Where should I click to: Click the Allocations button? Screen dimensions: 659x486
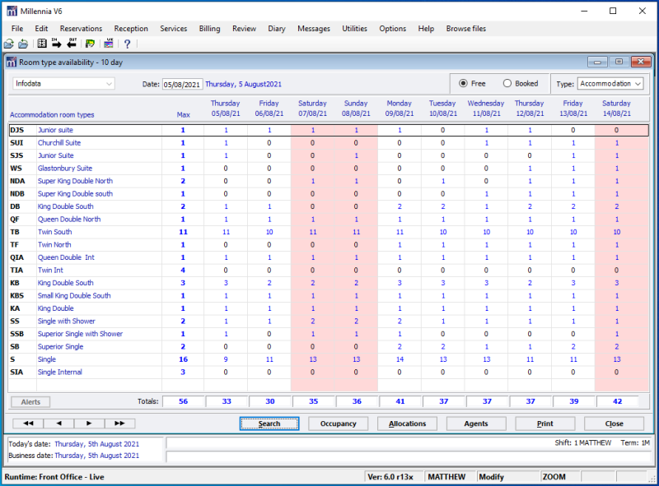(x=407, y=424)
